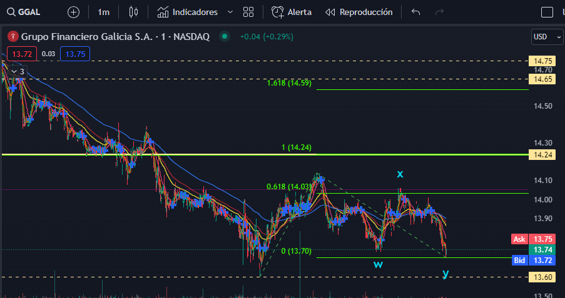Redo the last chart action
Image resolution: width=565 pixels, height=298 pixels.
click(439, 12)
